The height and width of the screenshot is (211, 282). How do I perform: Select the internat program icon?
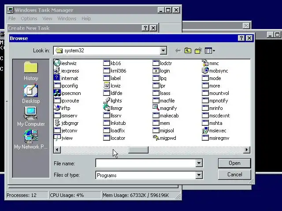(x=57, y=78)
